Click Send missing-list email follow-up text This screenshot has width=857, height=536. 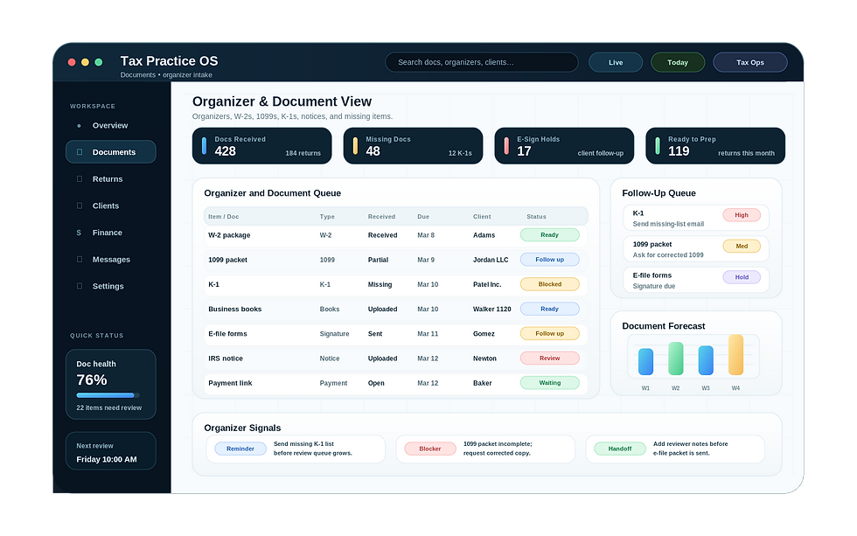point(668,224)
